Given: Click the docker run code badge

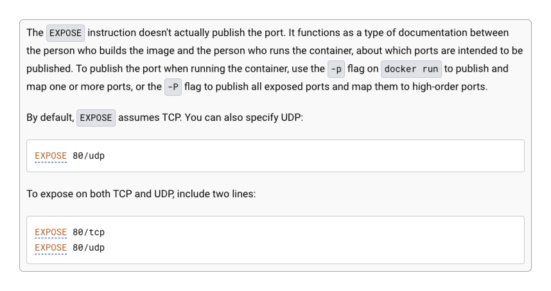Looking at the screenshot, I should coord(411,69).
